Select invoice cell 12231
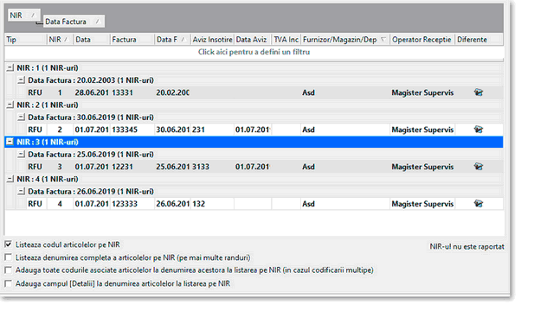 coord(132,167)
